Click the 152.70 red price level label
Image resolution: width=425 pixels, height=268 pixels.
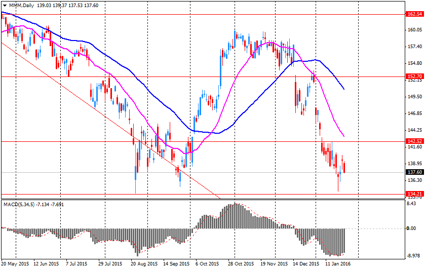pos(415,76)
